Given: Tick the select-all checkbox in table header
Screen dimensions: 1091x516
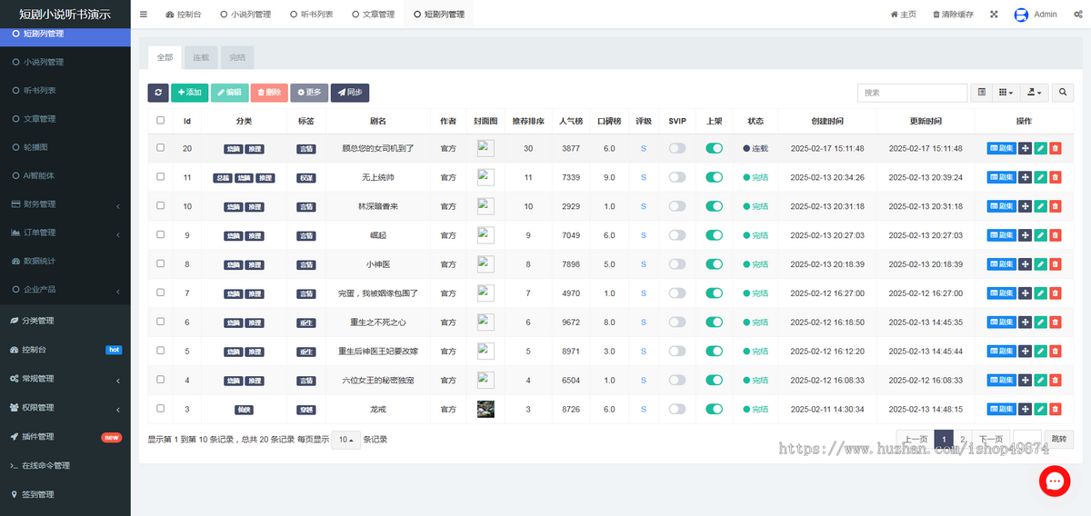Looking at the screenshot, I should pyautogui.click(x=161, y=120).
